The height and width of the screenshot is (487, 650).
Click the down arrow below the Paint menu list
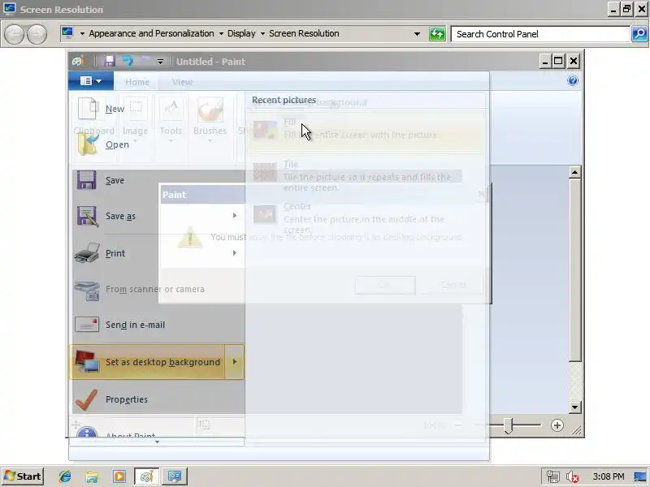[x=157, y=442]
